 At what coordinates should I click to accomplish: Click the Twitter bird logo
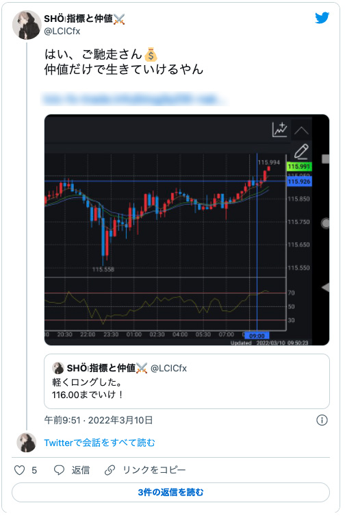pos(322,18)
